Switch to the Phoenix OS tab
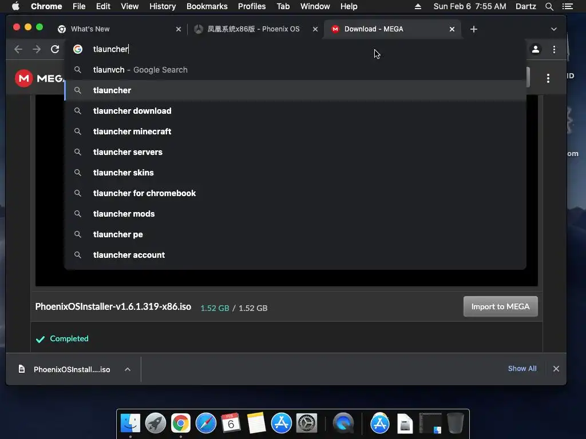Image resolution: width=586 pixels, height=439 pixels. pyautogui.click(x=253, y=29)
